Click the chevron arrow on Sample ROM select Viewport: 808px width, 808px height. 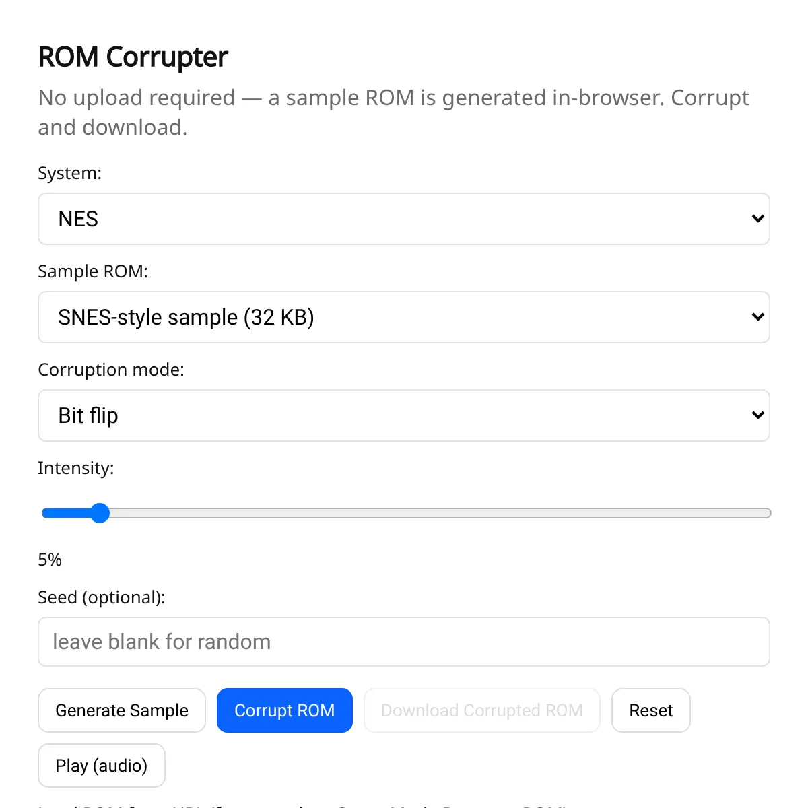(757, 317)
